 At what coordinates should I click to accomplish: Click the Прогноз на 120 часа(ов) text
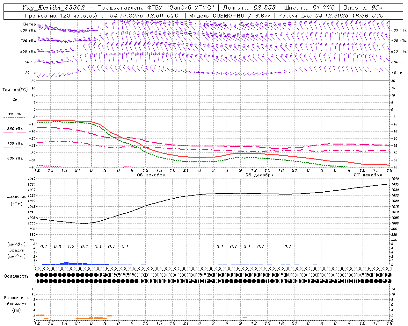pyautogui.click(x=62, y=16)
